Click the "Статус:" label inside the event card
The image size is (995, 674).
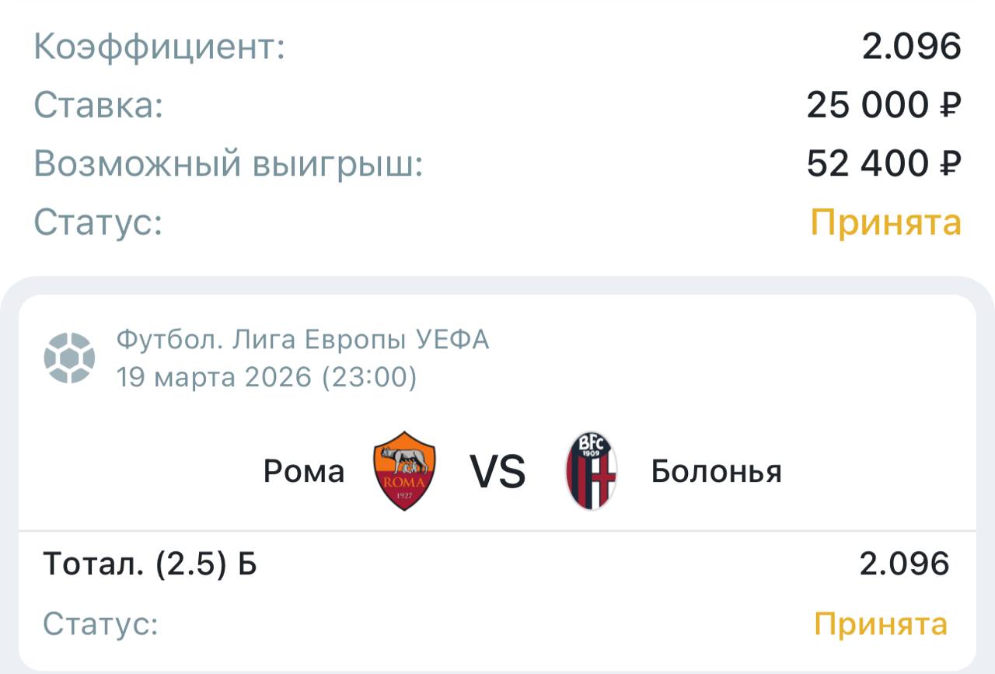[x=100, y=624]
